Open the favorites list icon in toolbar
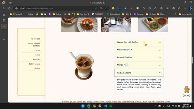Screen dimensions: 194x109 [156, 8]
